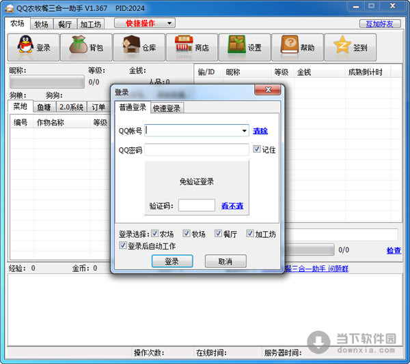This screenshot has width=410, height=364.
Task: Click the 看不清 captcha refresh link
Action: (x=232, y=206)
